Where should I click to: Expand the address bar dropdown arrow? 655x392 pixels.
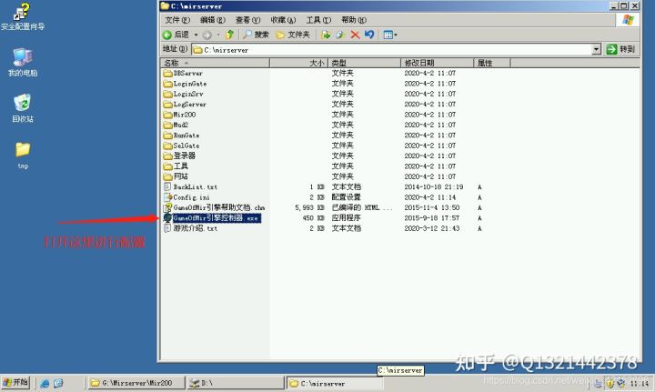tap(597, 49)
